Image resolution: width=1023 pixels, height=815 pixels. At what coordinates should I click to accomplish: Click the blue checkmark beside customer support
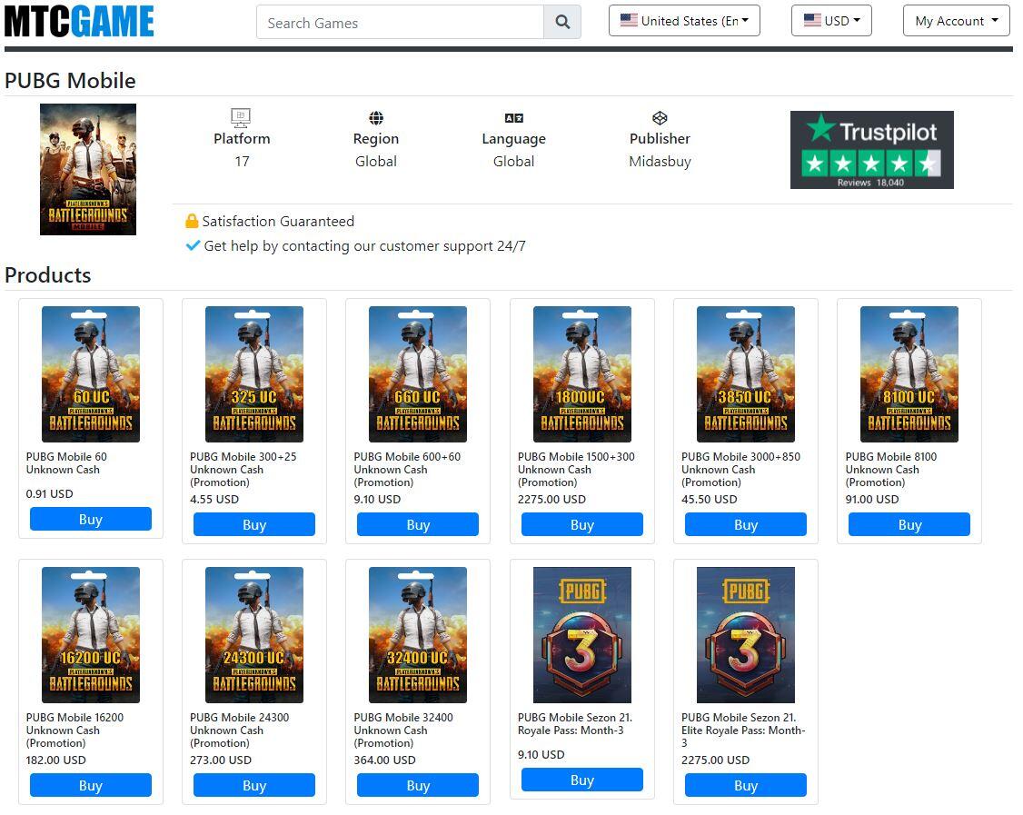click(x=193, y=245)
